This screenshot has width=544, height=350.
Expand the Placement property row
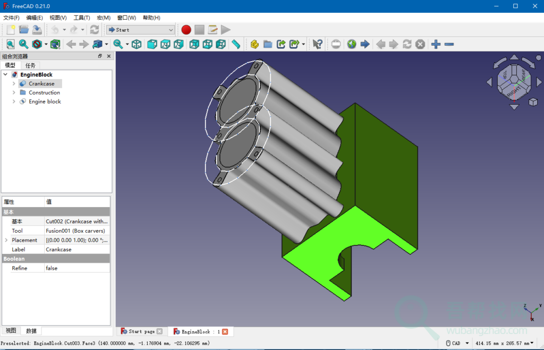click(x=6, y=240)
